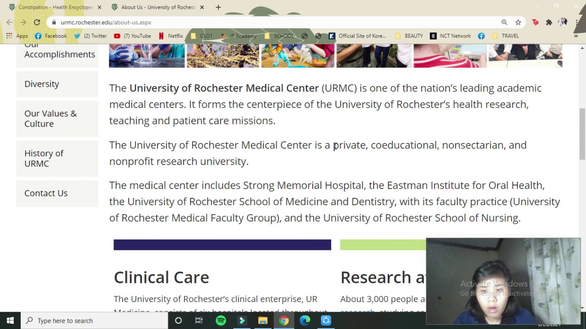Click the Clinical Care heading
This screenshot has width=586, height=329.
161,277
